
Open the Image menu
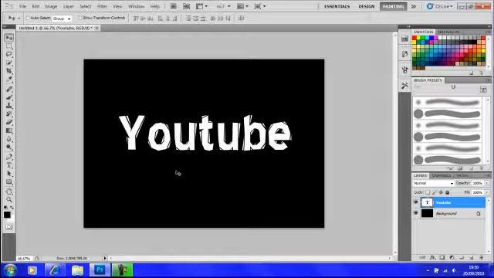click(51, 6)
